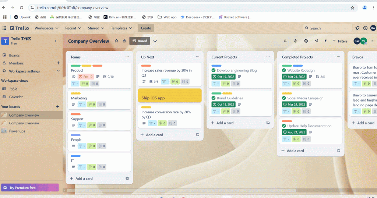Bookmark page with browser star icon
This screenshot has height=198, width=377.
[x=352, y=8]
